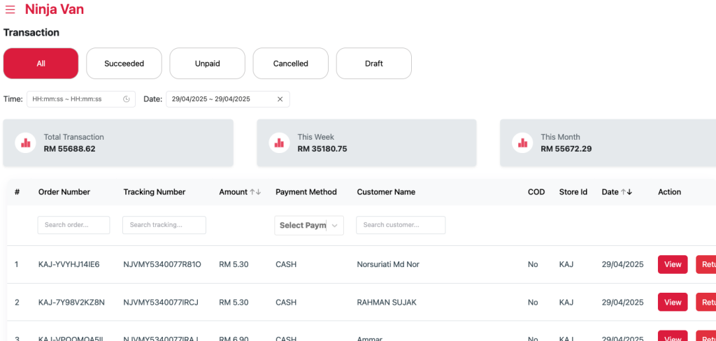Viewport: 716px width, 341px height.
Task: Open the Date range picker field
Action: click(x=227, y=99)
